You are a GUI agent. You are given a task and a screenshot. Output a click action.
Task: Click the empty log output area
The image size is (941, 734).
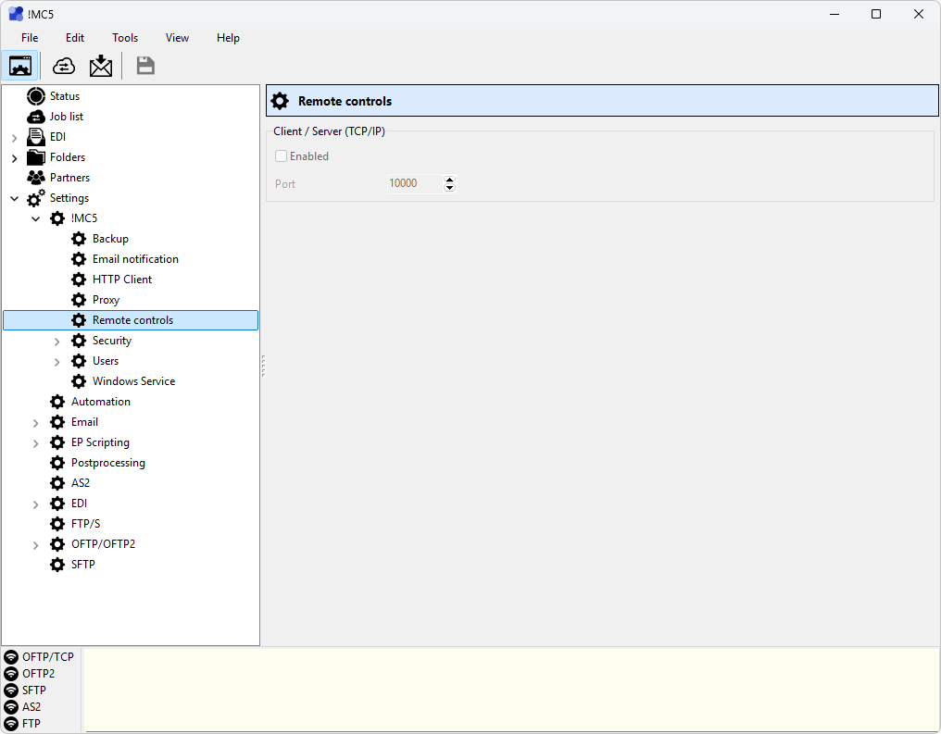(x=511, y=690)
